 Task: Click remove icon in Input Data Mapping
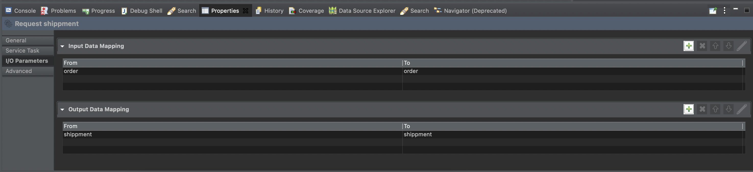[702, 46]
